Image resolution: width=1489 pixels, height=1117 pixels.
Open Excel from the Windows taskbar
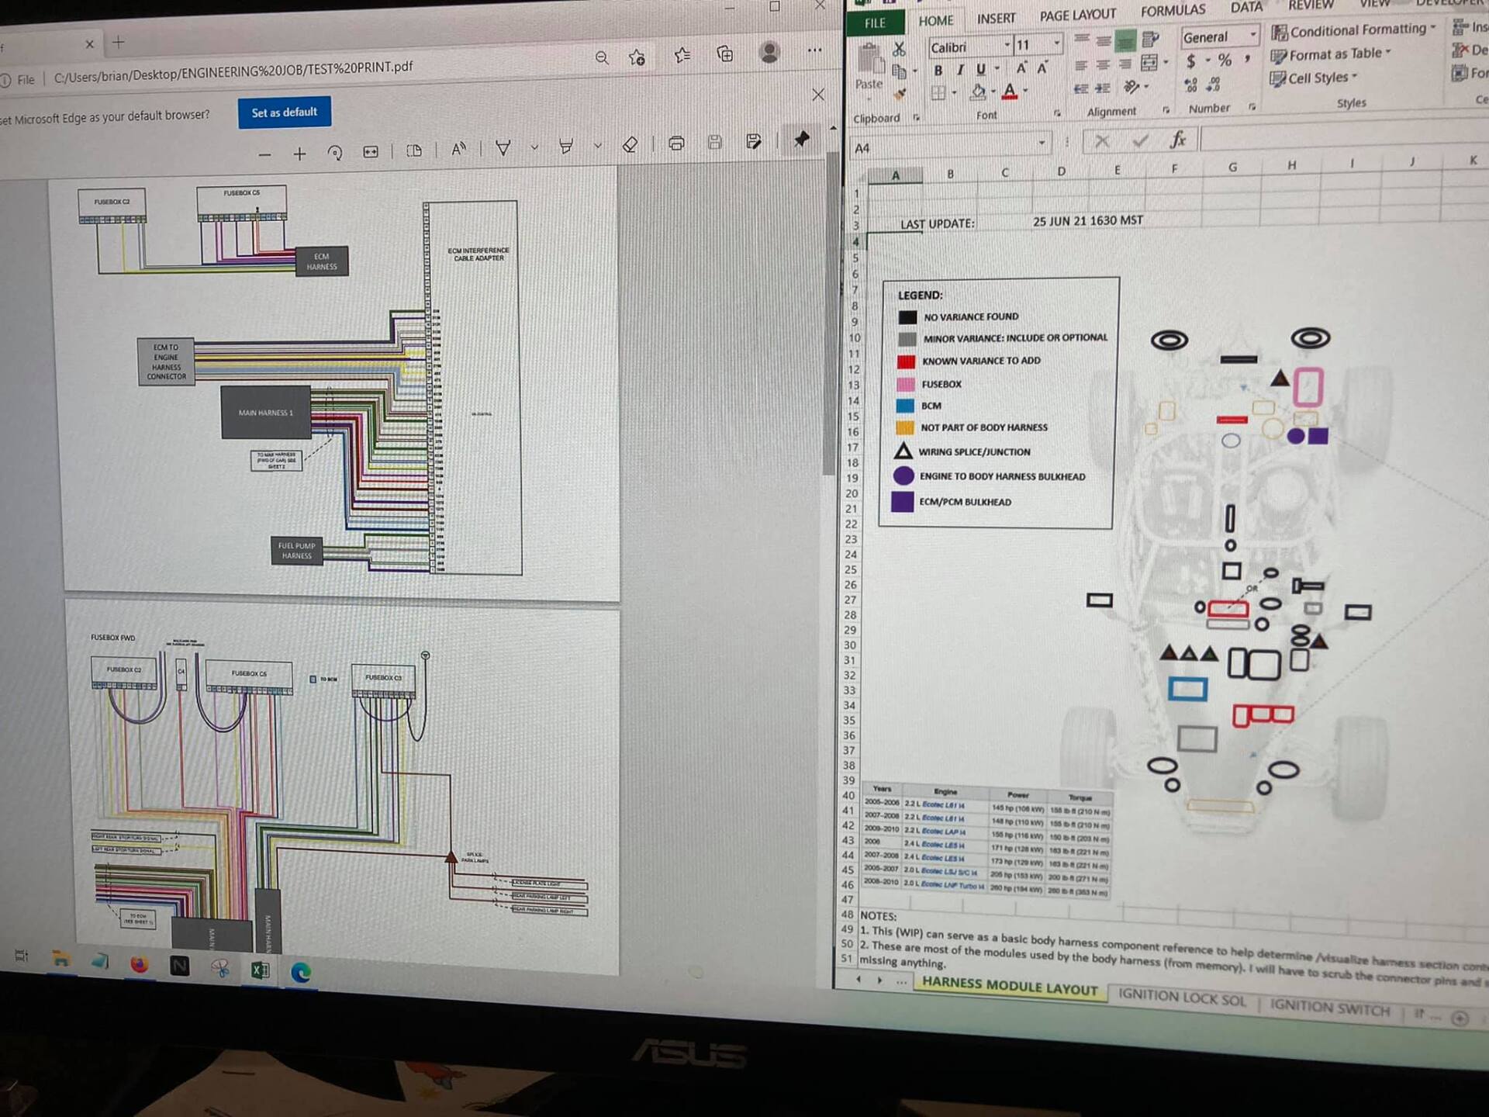coord(260,970)
